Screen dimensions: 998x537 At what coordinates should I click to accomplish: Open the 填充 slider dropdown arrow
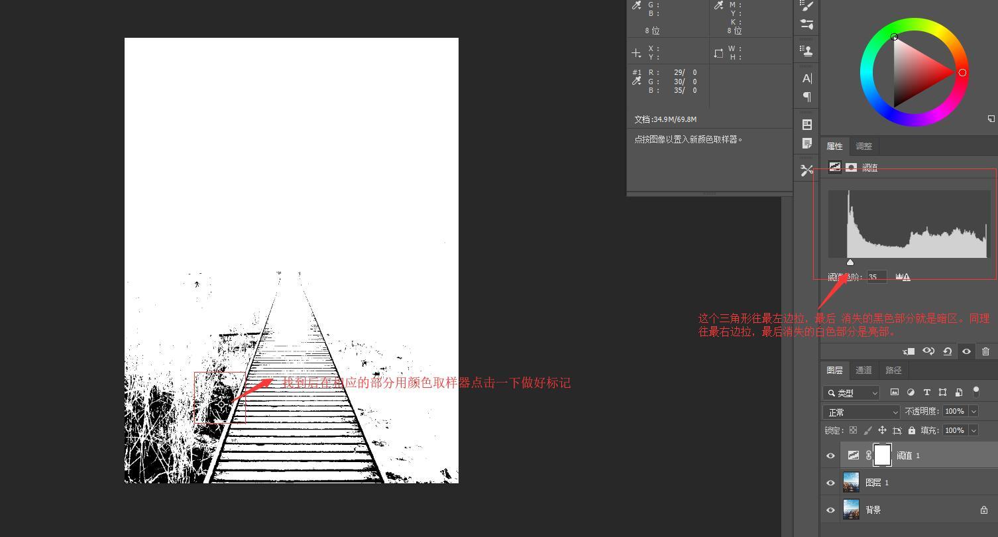pos(974,431)
